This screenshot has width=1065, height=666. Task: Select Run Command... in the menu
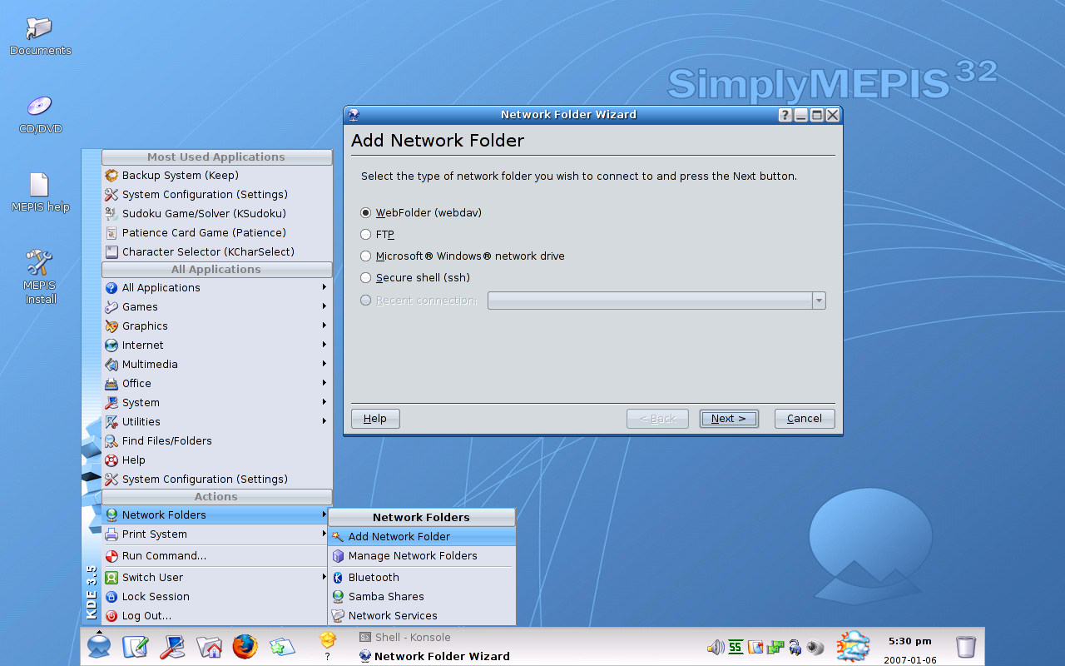[216, 556]
